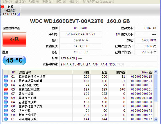
Task: Click the blue status icon for attribute 01
Action: [x=6, y=77]
